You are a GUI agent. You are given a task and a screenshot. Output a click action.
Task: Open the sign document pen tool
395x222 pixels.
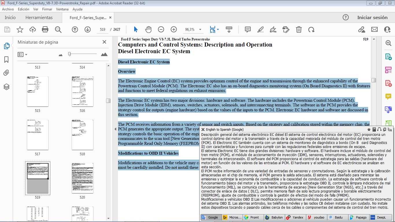click(273, 29)
